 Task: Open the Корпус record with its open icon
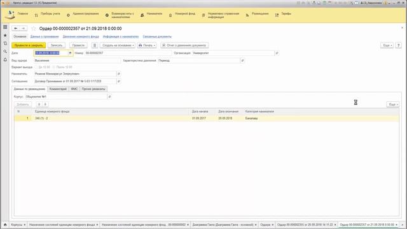click(109, 97)
